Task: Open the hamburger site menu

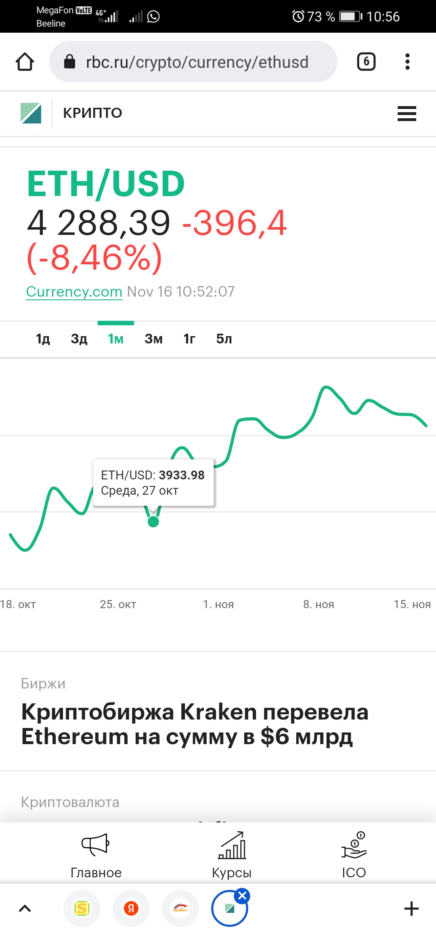Action: (x=407, y=113)
